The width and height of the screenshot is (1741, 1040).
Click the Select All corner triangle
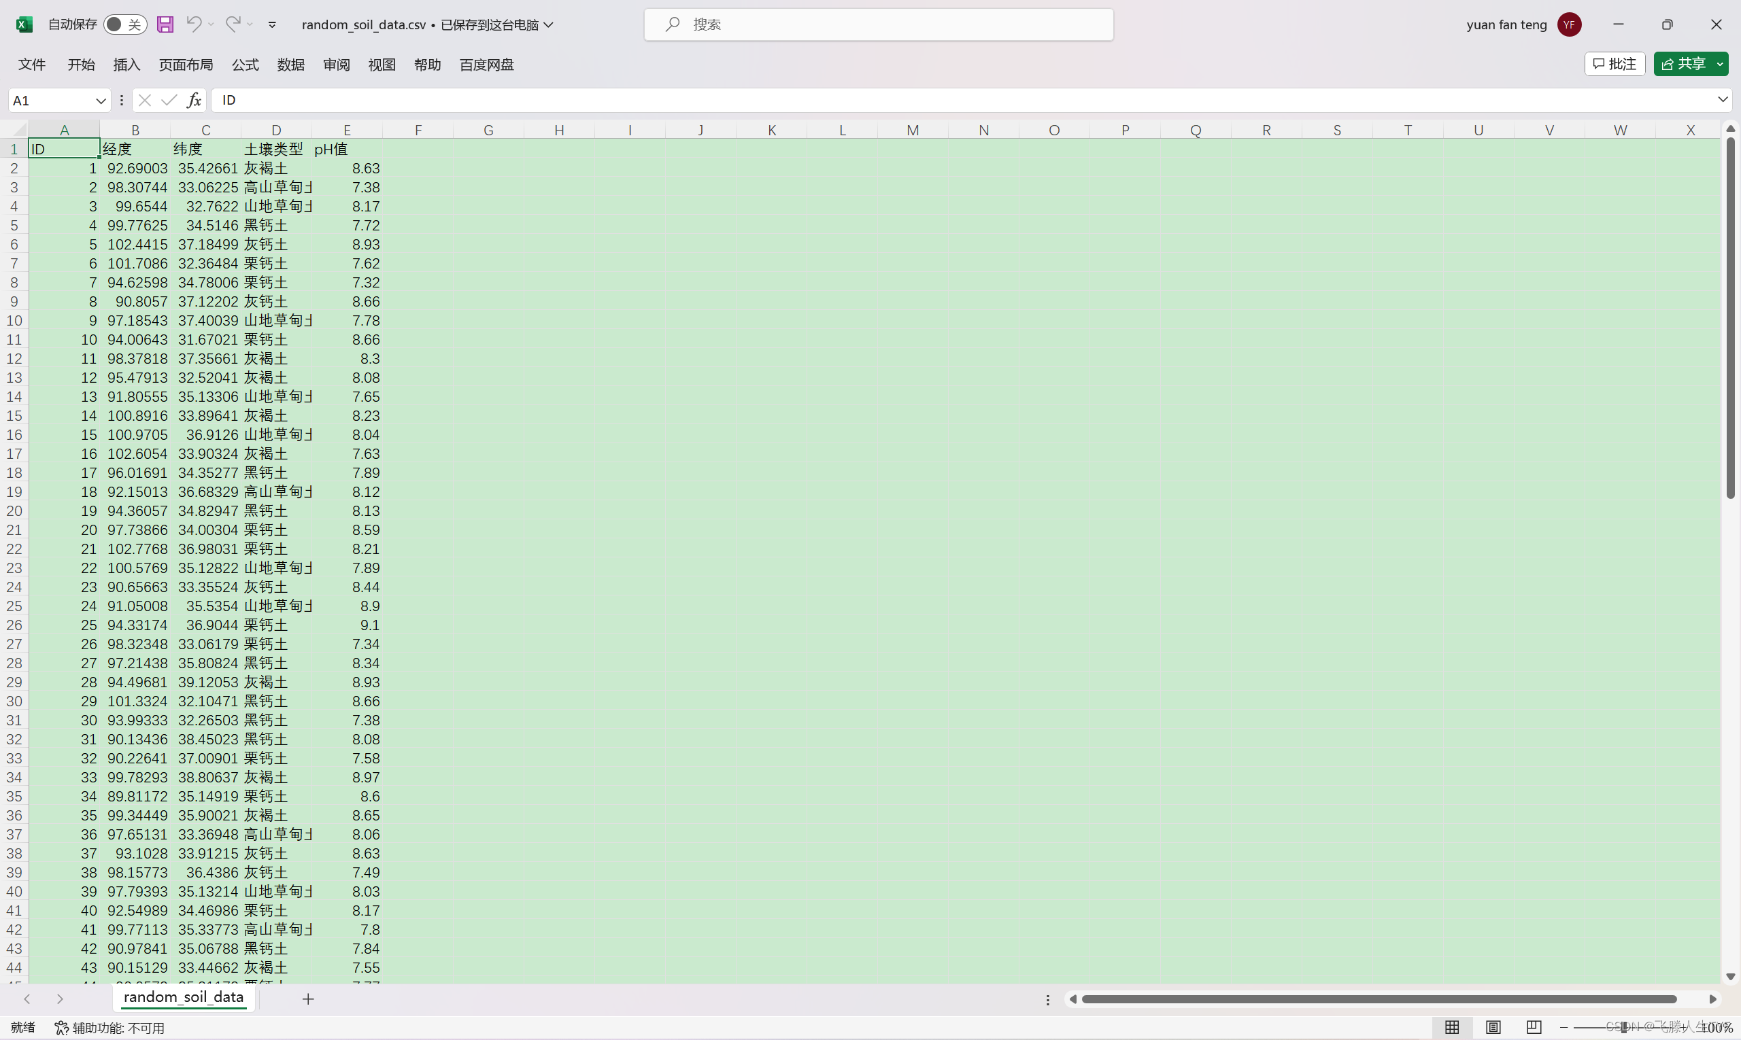tap(20, 130)
